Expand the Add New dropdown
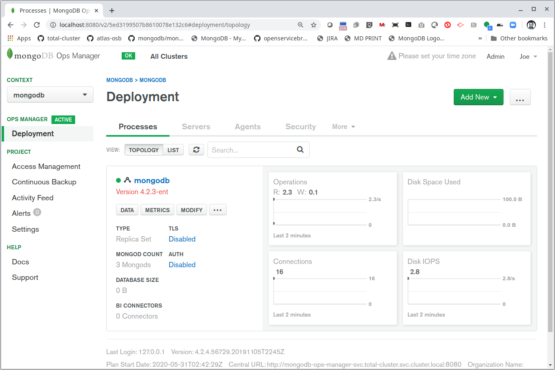Viewport: 555px width, 370px height. 478,97
